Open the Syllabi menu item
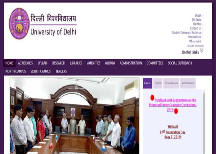The width and height of the screenshot is (216, 154). point(43,63)
